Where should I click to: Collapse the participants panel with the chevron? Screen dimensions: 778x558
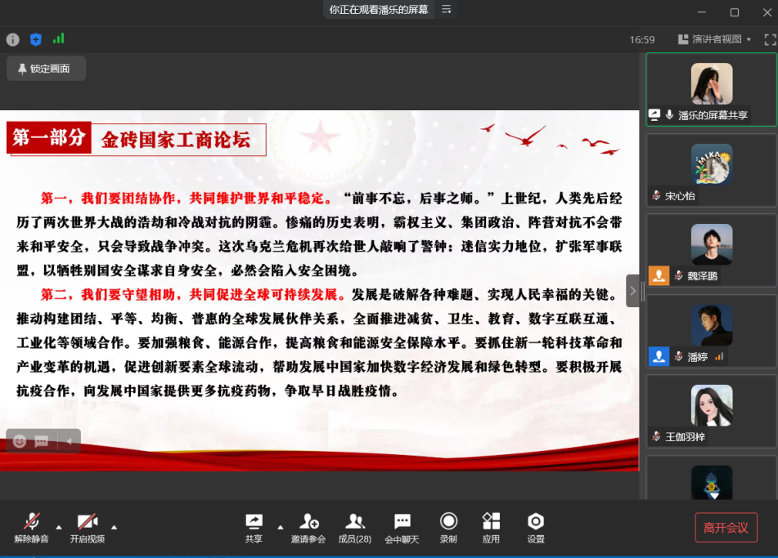(x=633, y=290)
